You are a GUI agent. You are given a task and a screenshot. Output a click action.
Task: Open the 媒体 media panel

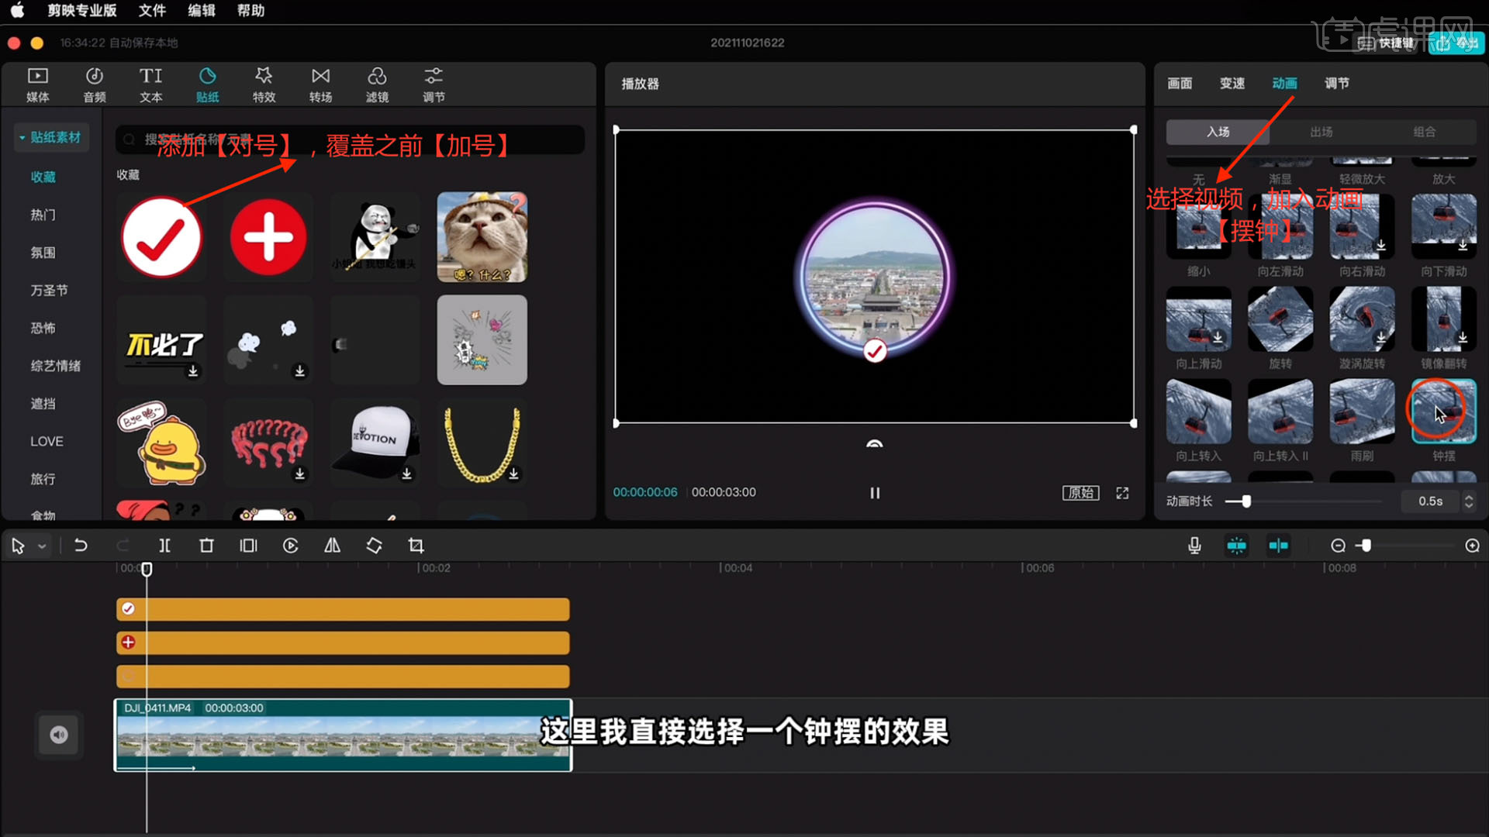(37, 84)
